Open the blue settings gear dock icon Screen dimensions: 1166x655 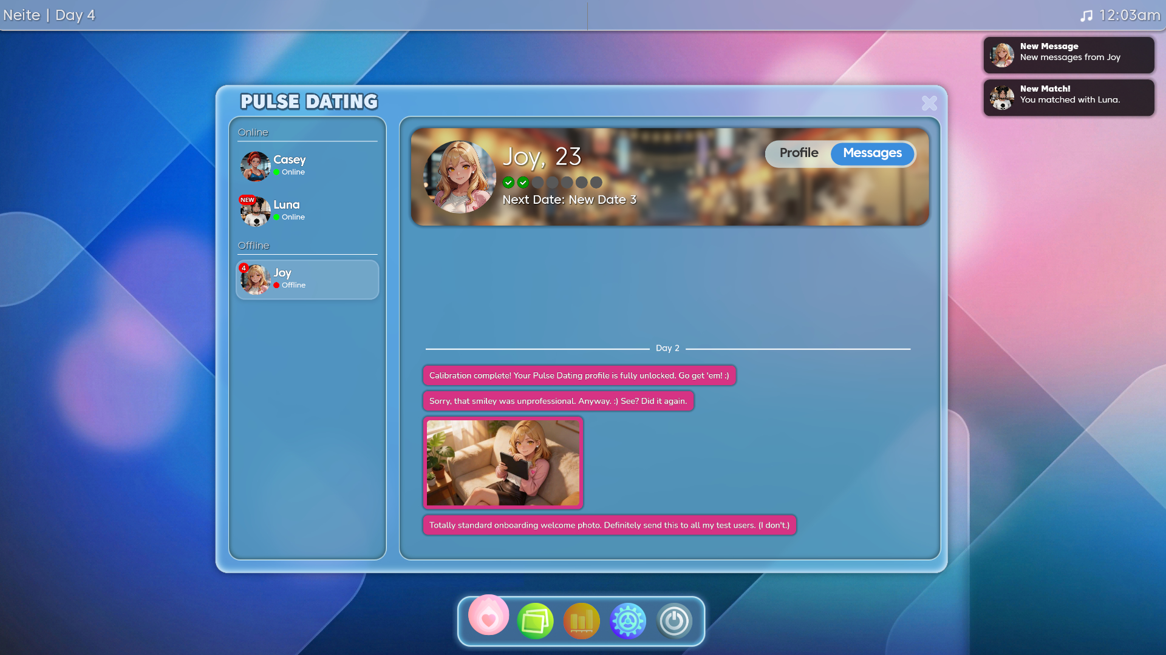pos(627,621)
